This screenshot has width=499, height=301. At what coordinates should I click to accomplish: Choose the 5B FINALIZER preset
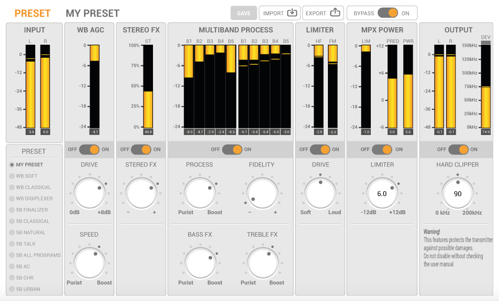32,210
